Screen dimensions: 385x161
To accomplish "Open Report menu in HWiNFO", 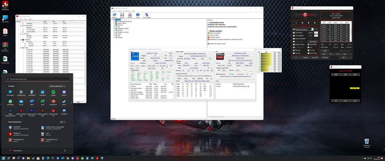I will pos(120,11).
